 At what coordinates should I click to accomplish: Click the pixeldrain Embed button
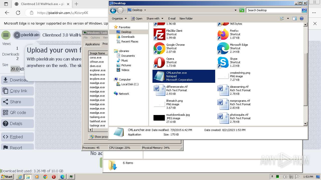click(17, 137)
